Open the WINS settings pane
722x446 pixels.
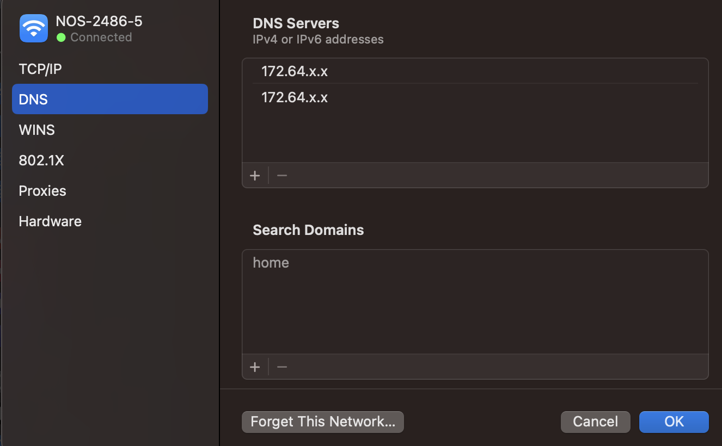[x=36, y=129]
